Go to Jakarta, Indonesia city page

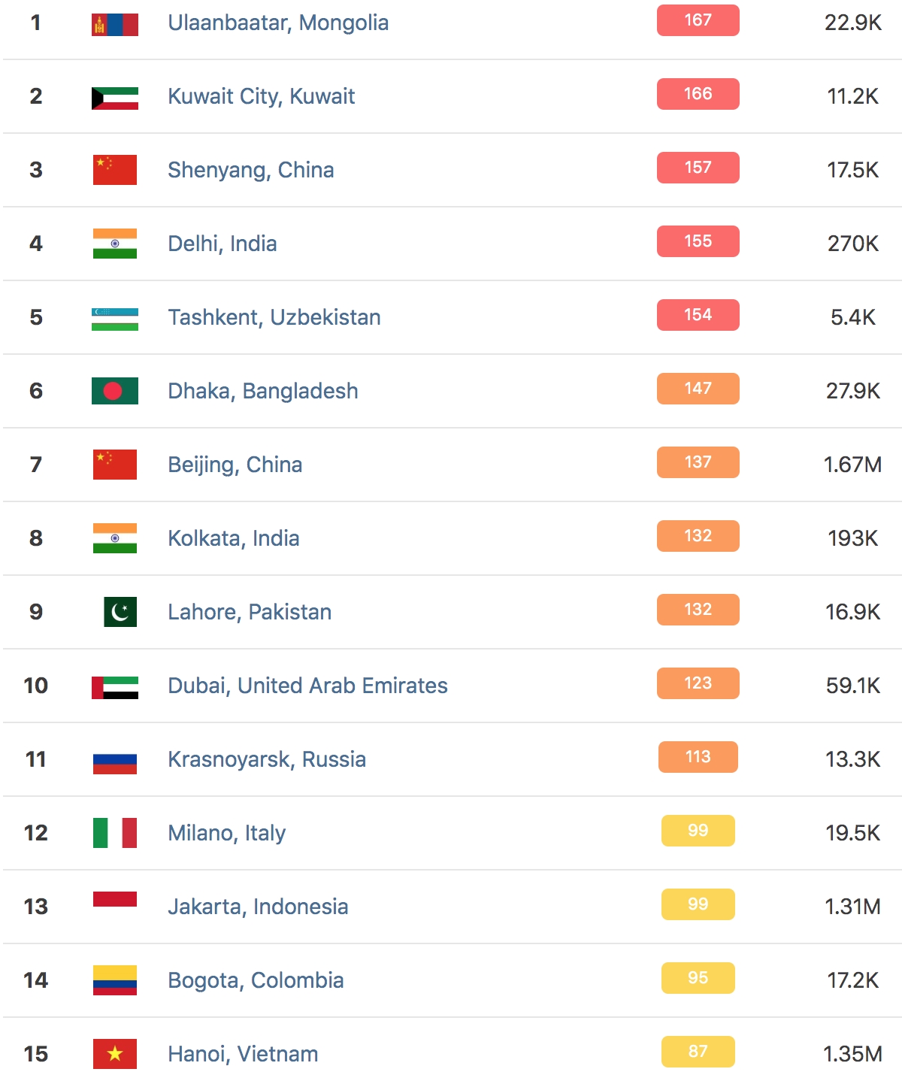258,907
